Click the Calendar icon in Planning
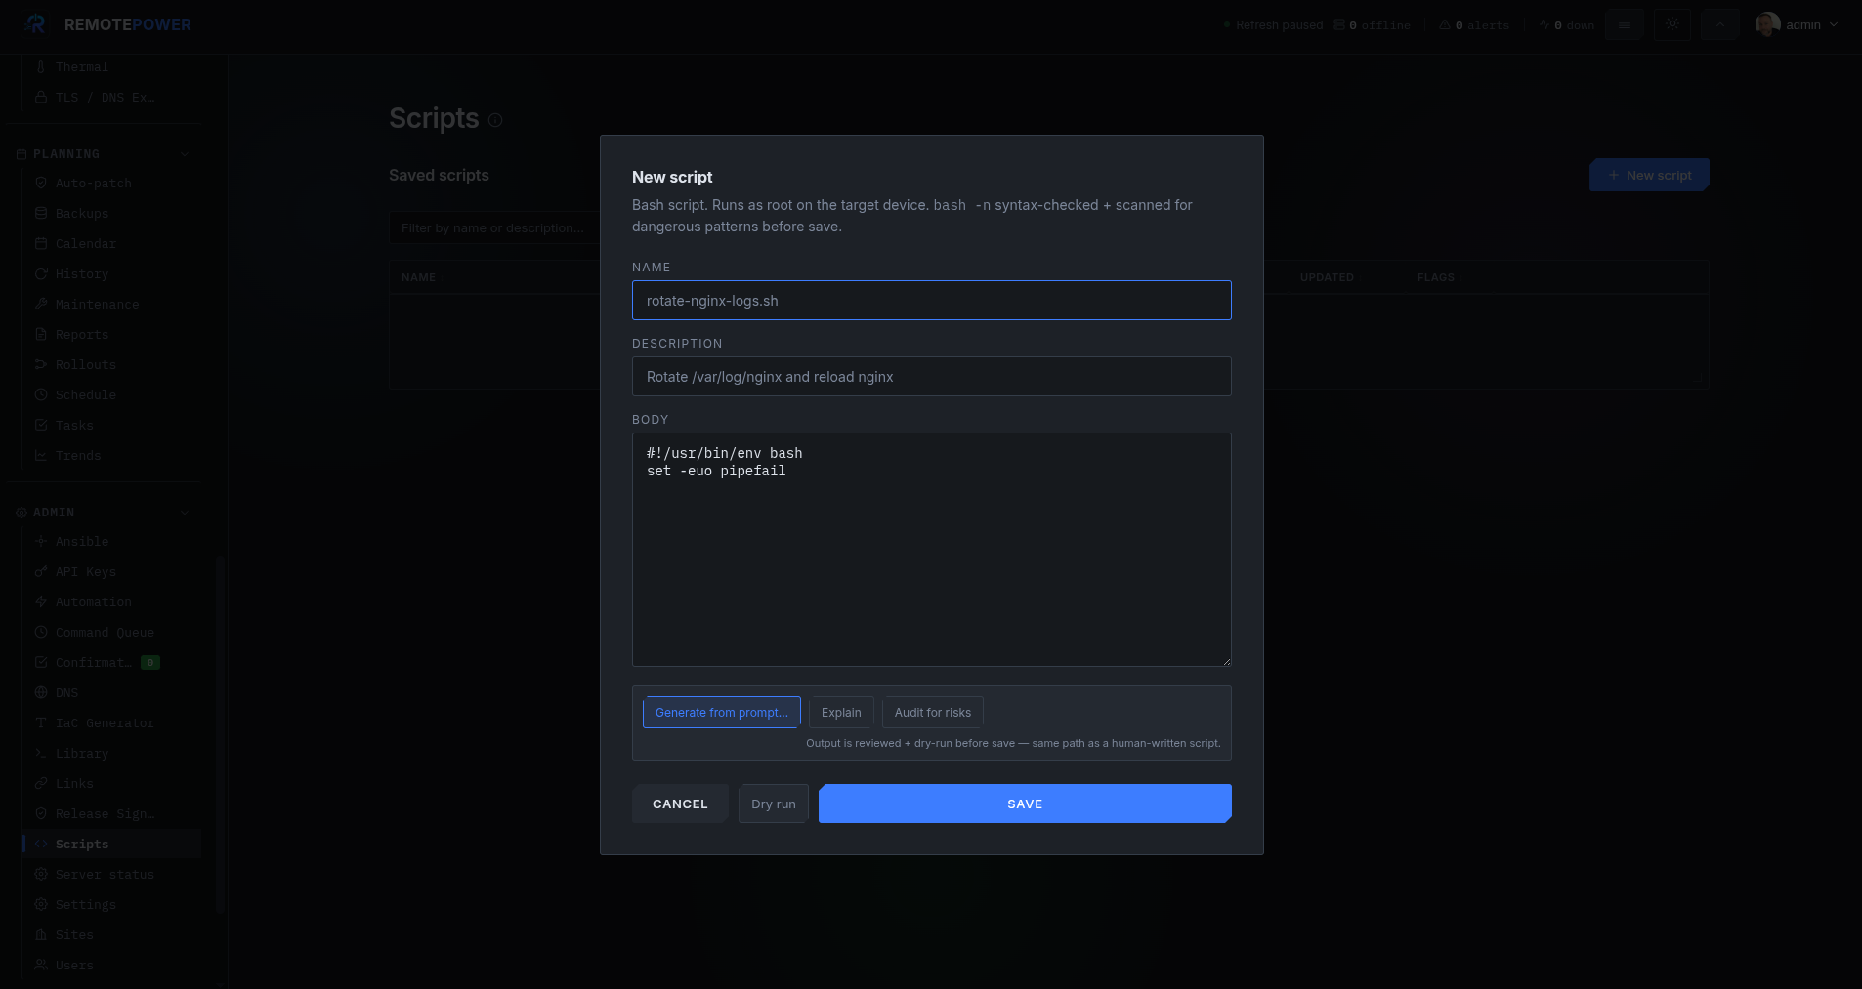The height and width of the screenshot is (989, 1862). (41, 243)
